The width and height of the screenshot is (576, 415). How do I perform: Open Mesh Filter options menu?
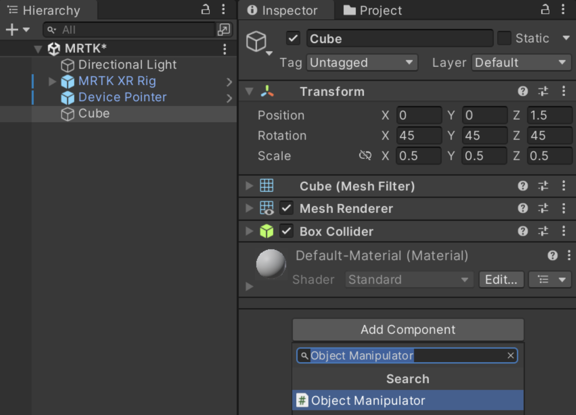[x=563, y=186]
